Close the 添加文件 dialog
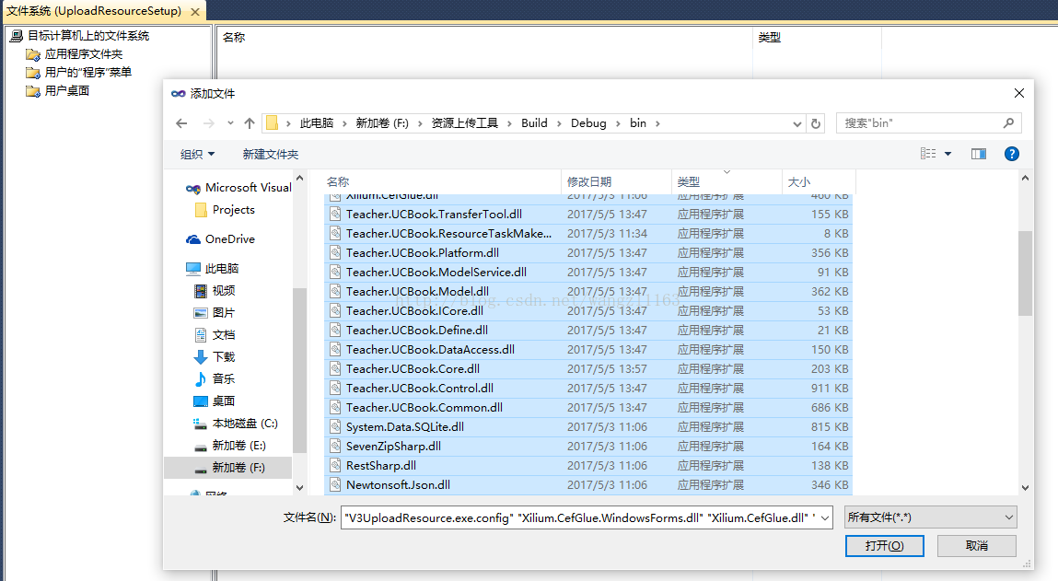Screen dimensions: 1058x581 [1018, 93]
